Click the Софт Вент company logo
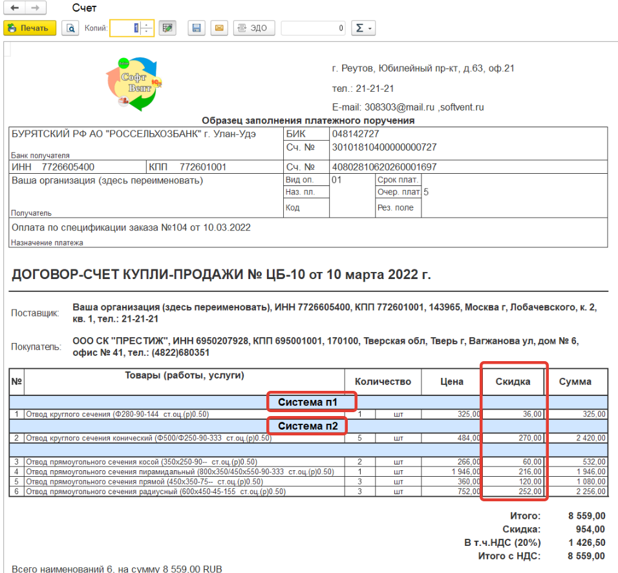 (134, 84)
